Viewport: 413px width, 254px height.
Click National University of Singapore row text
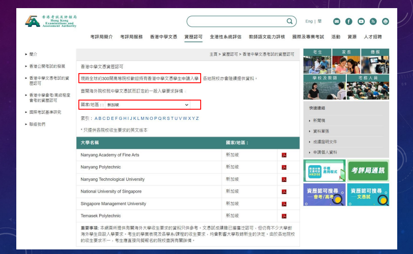click(111, 192)
